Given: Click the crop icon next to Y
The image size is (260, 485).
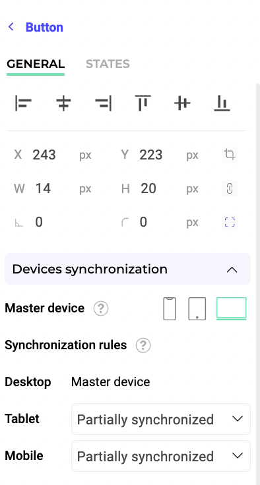Looking at the screenshot, I should pos(230,154).
